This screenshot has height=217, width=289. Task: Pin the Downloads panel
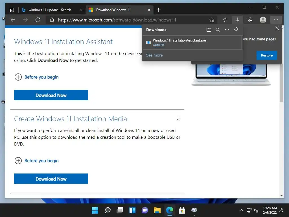[236, 29]
